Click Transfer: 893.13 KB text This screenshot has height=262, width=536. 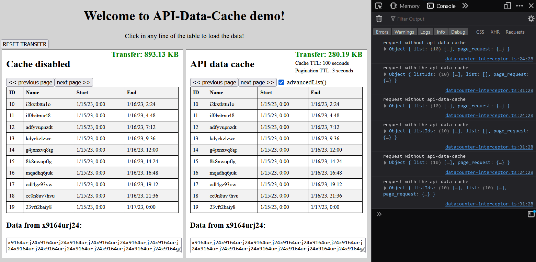(145, 55)
